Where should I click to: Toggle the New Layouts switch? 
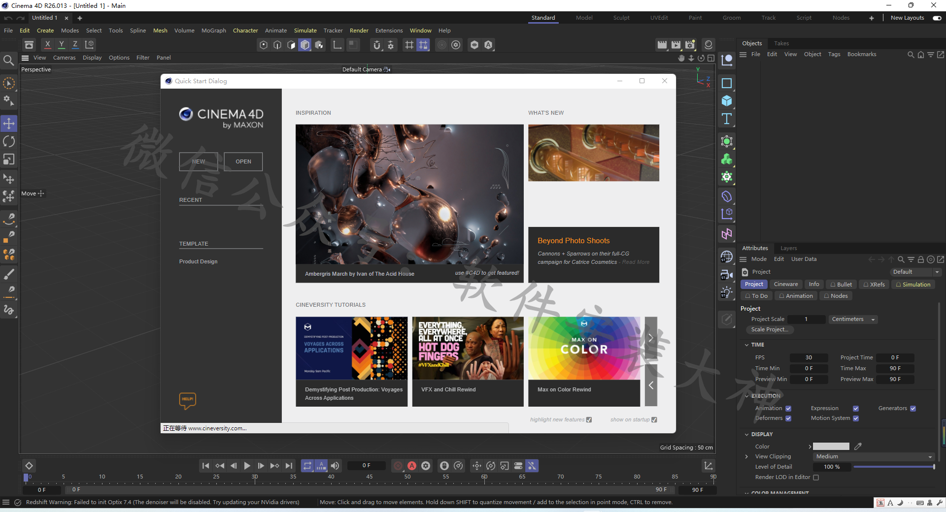(x=937, y=18)
